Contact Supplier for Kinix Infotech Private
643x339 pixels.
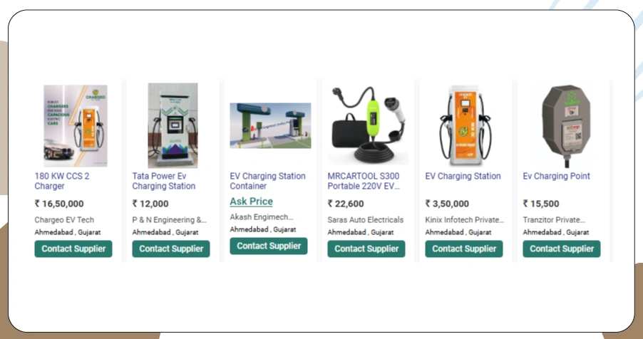[464, 249]
